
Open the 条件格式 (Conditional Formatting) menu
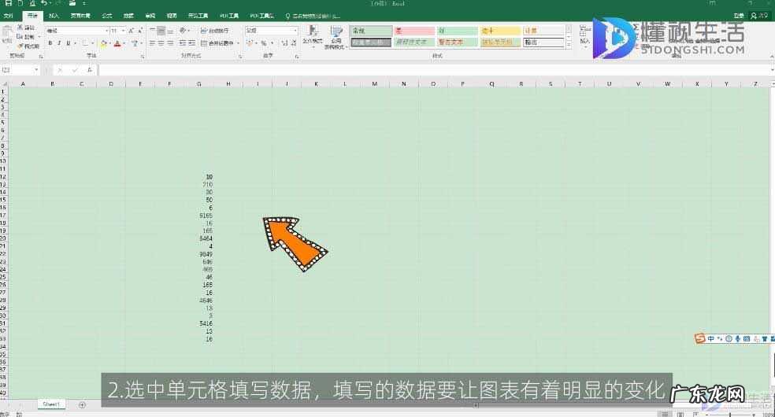pos(313,35)
